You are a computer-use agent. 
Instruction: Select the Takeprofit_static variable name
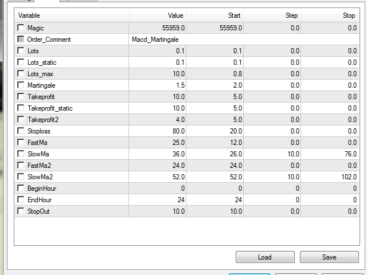tap(50, 108)
